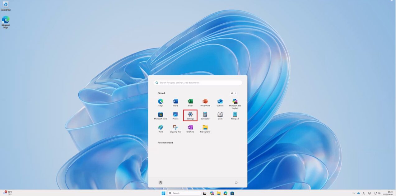Image resolution: width=396 pixels, height=196 pixels.
Task: Launch the Photos app
Action: point(175,116)
